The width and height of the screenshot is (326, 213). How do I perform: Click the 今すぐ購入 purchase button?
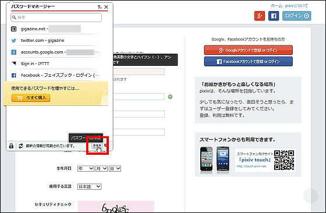click(31, 98)
